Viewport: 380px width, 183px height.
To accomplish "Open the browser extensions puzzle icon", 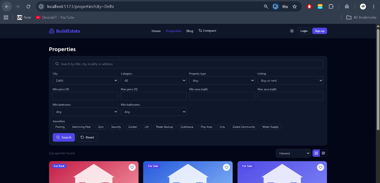I will click(331, 7).
